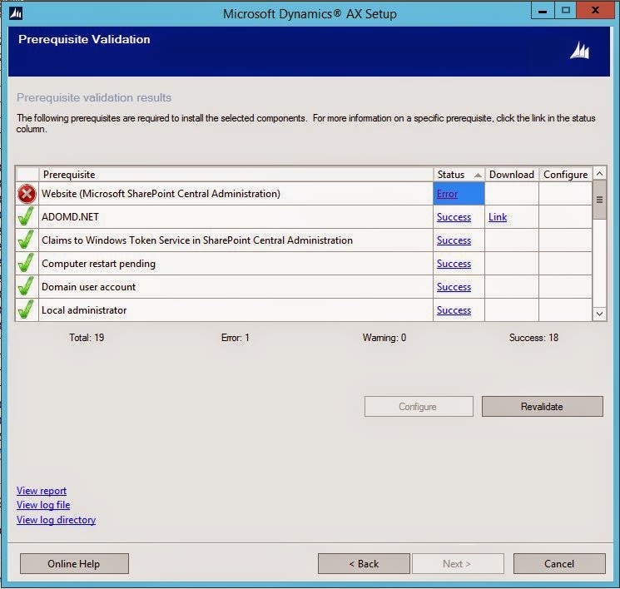Open Success link for Computer restart pending
The image size is (620, 589).
point(454,264)
